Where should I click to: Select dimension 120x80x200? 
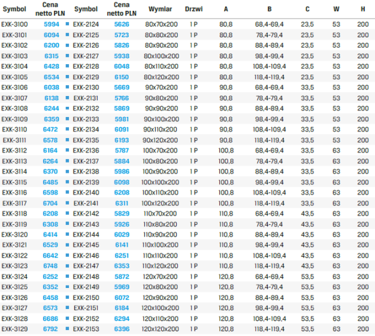(x=160, y=287)
